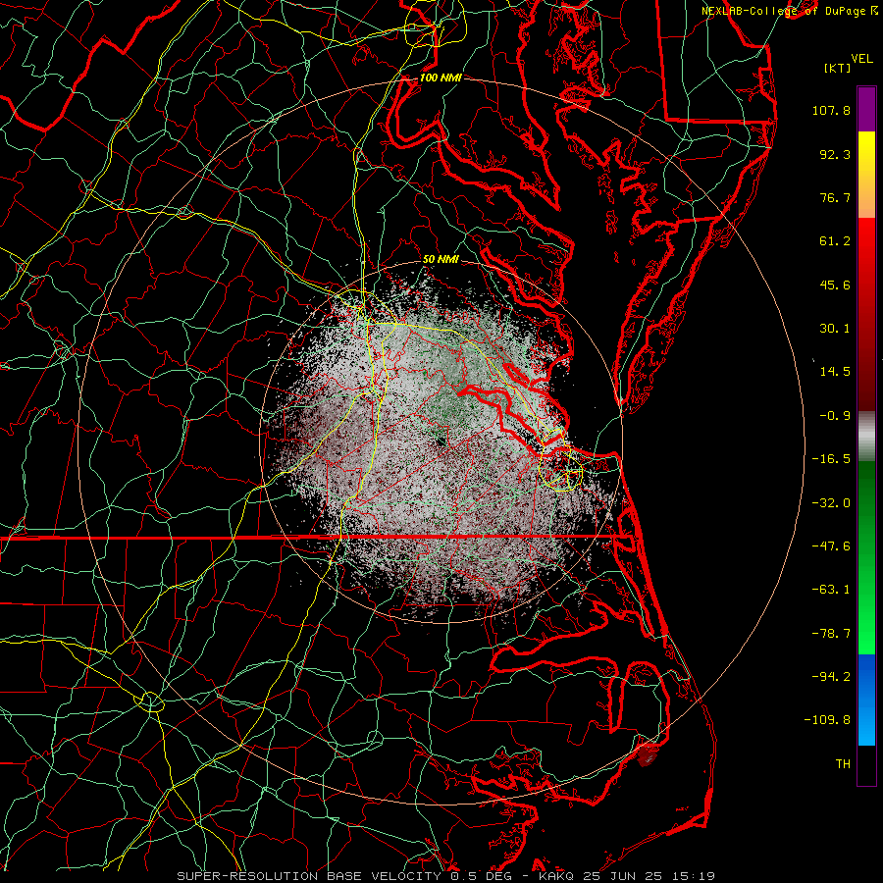Viewport: 883px width, 883px height.
Task: Click the -94.2 legend value
Action: click(831, 677)
